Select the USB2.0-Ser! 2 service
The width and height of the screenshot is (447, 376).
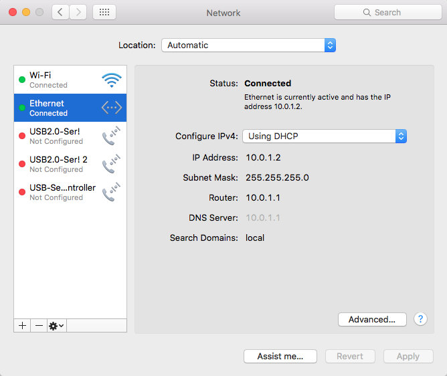(70, 164)
